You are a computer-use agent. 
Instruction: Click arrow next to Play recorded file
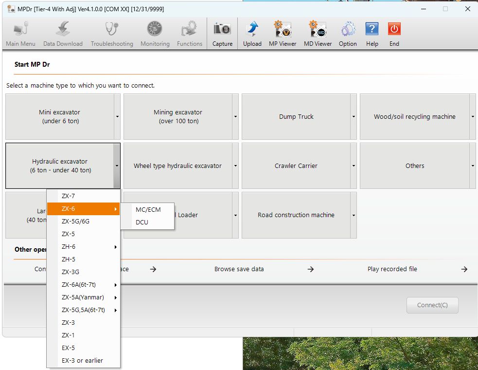pos(464,269)
